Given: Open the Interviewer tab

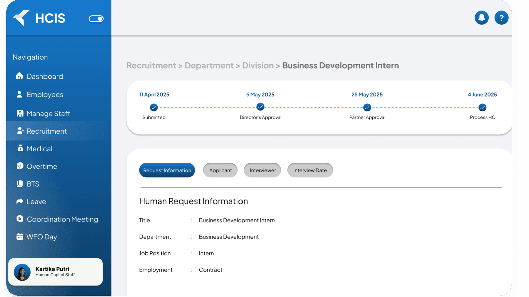Looking at the screenshot, I should pyautogui.click(x=262, y=170).
